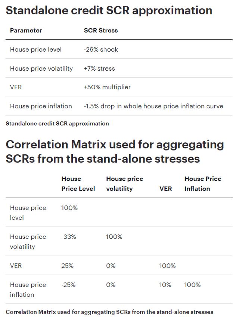Click the "House Price Inflation" matrix column header
Image resolution: width=233 pixels, height=321 pixels.
tap(203, 184)
